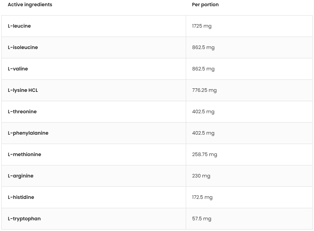Click the L-threonine 402.5 mg value
The width and height of the screenshot is (314, 231).
pos(203,112)
